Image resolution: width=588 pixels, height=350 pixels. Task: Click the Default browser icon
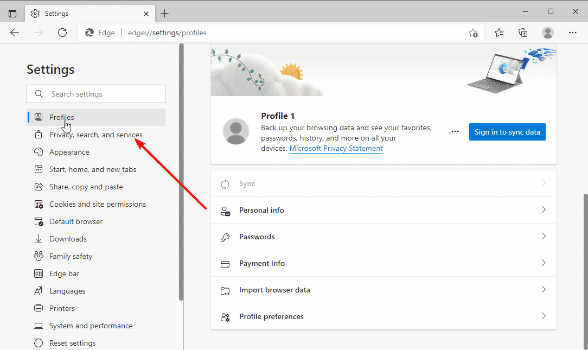coord(39,221)
